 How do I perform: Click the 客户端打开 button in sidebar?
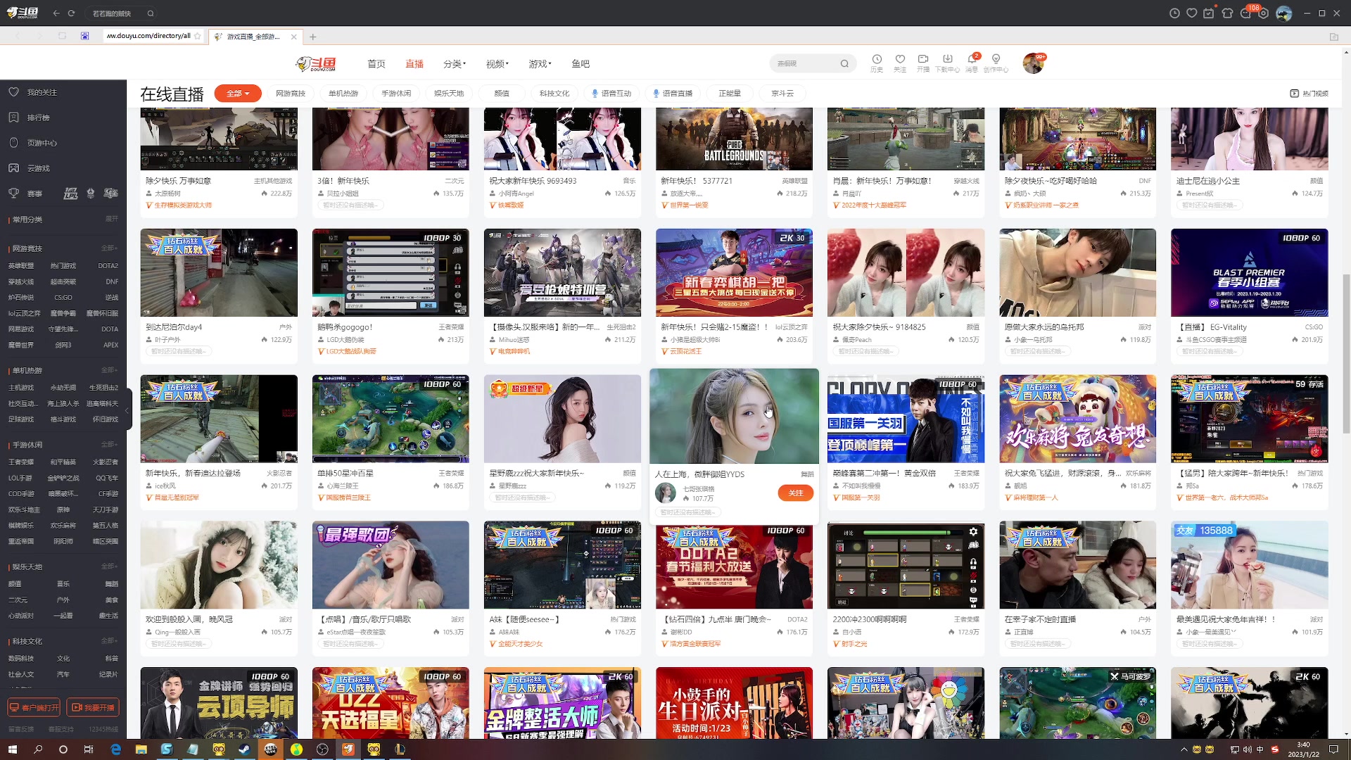tap(34, 707)
